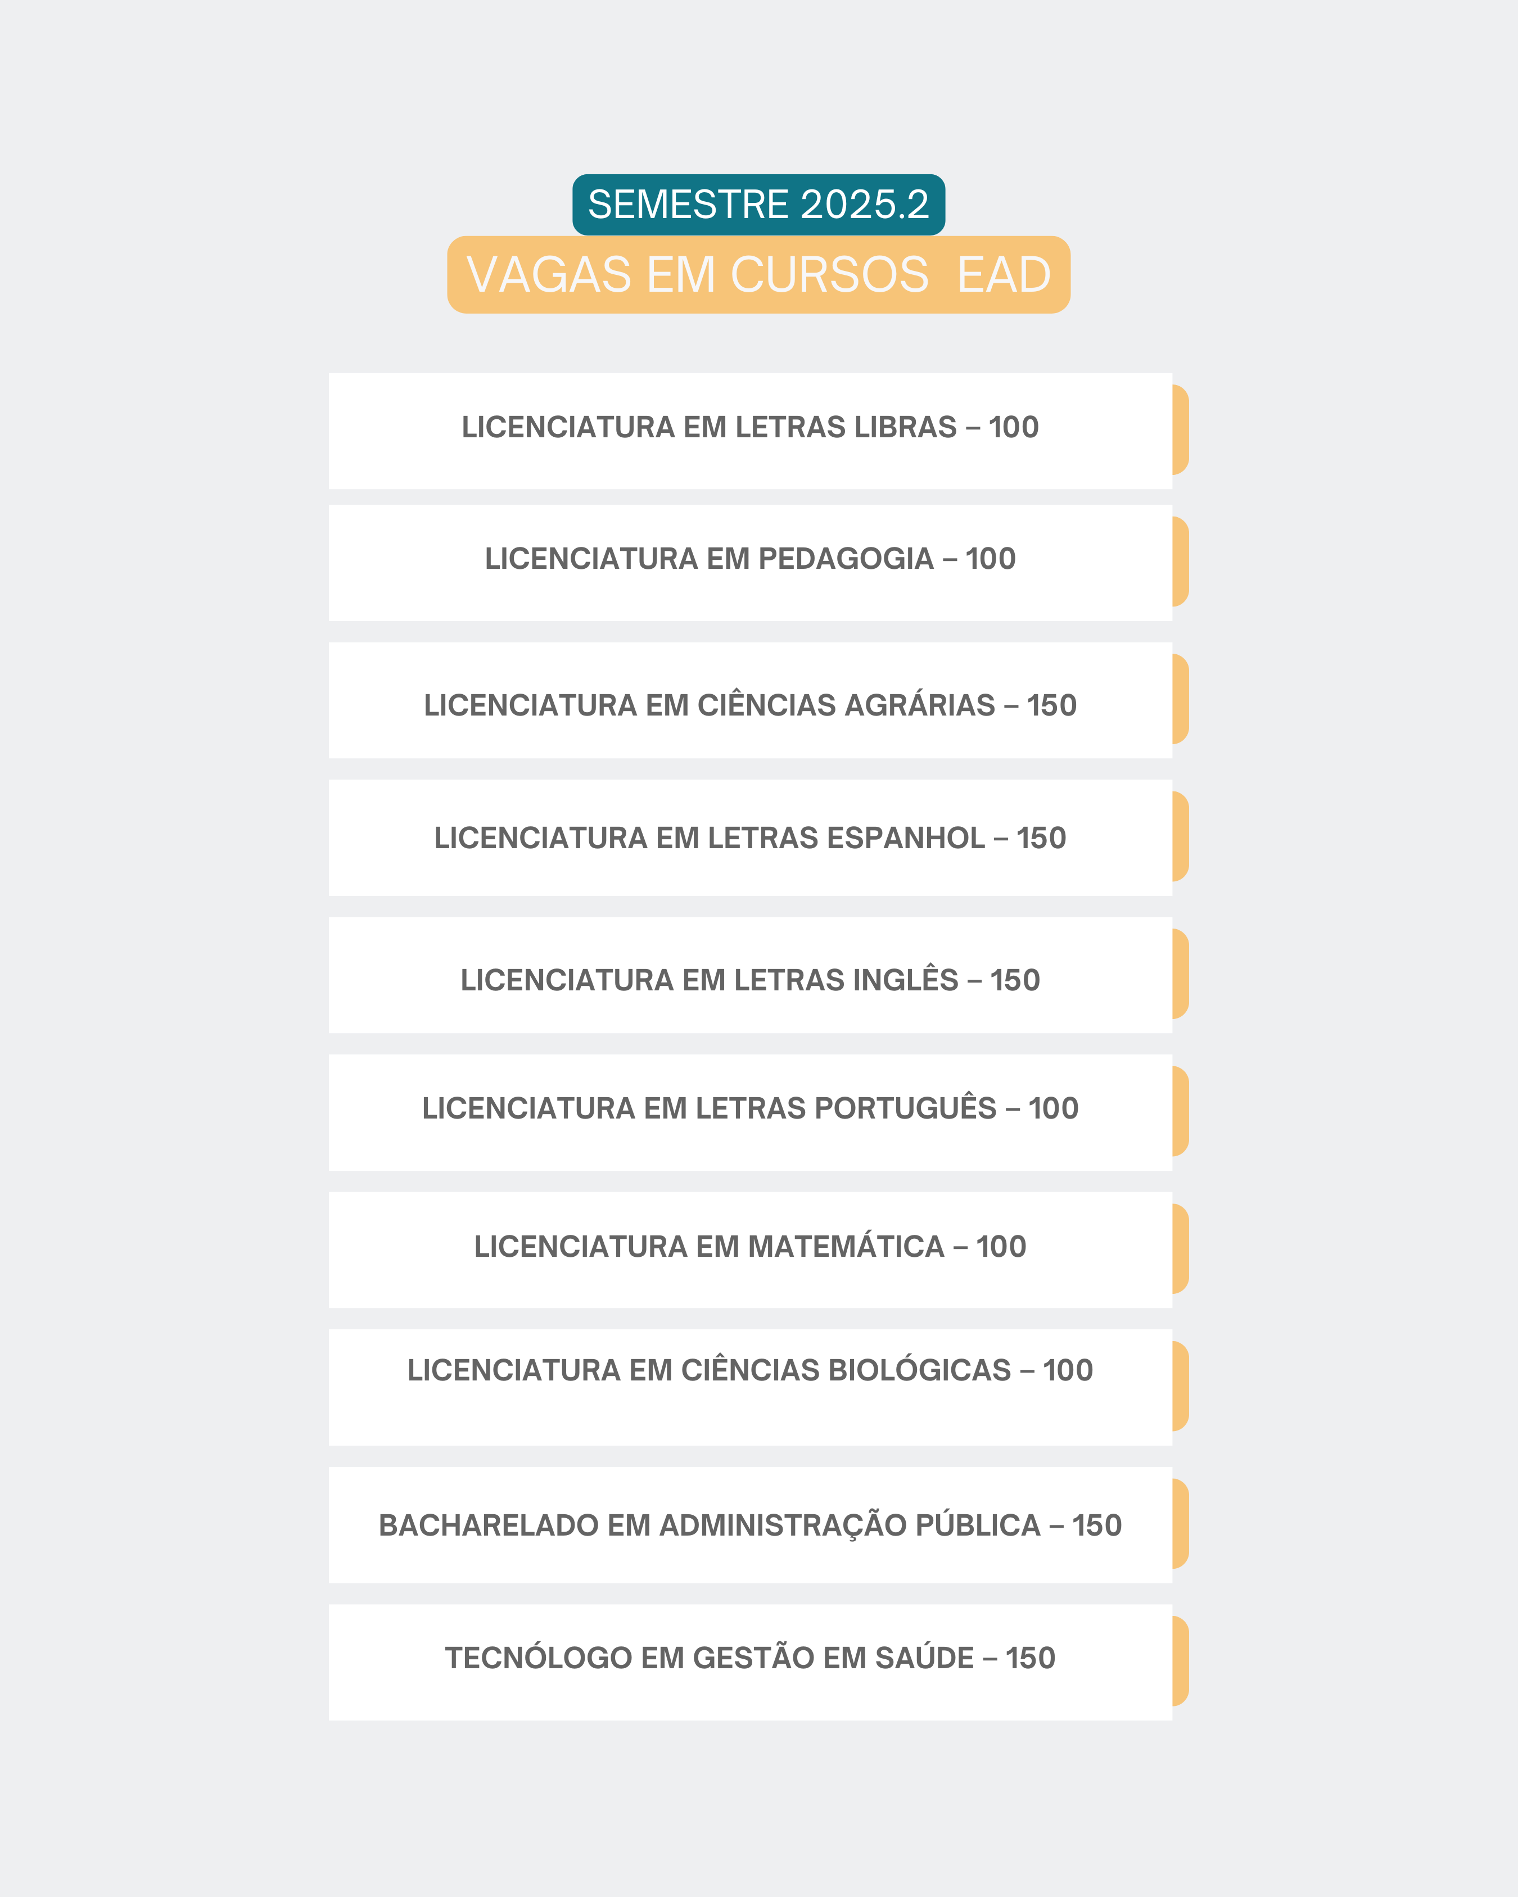Screen dimensions: 1518x1897
Task: Click the VAGAS EM CURSOS EAD header
Action: tap(758, 274)
